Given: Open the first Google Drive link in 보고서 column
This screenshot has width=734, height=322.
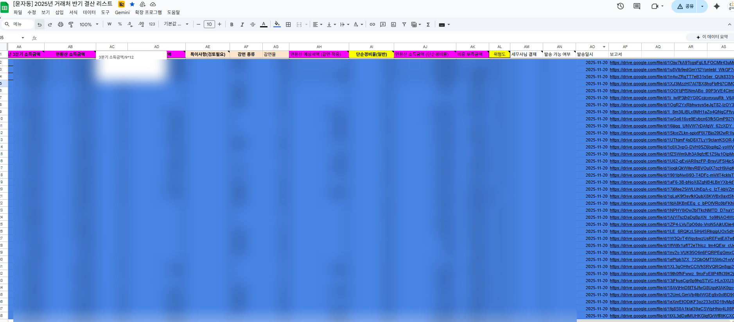Looking at the screenshot, I should pos(671,63).
